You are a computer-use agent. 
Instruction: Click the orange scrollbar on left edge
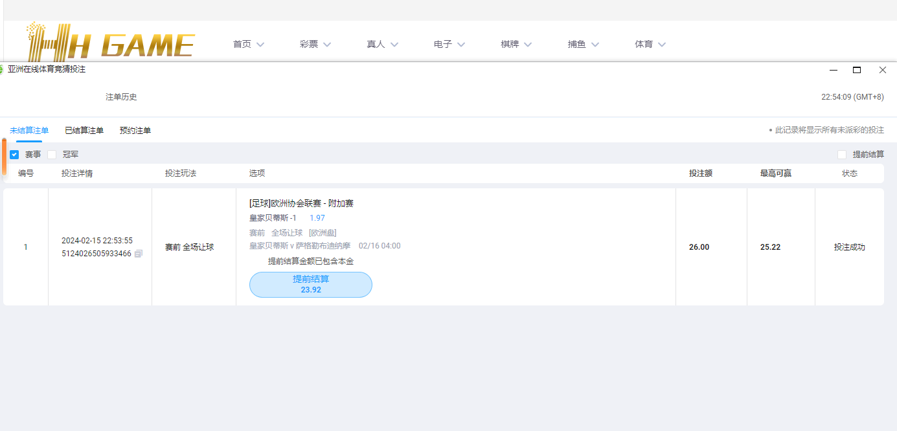pos(4,157)
